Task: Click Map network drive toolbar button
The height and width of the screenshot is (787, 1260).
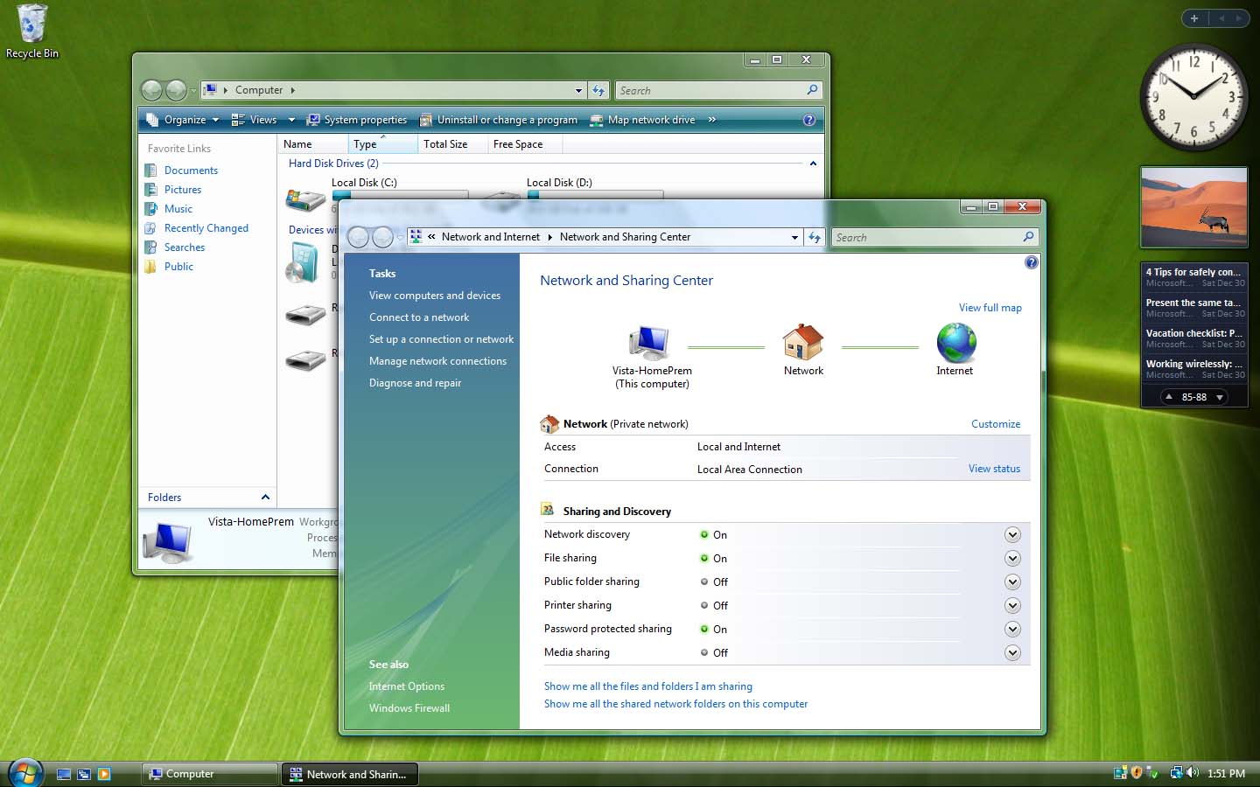Action: 643,120
